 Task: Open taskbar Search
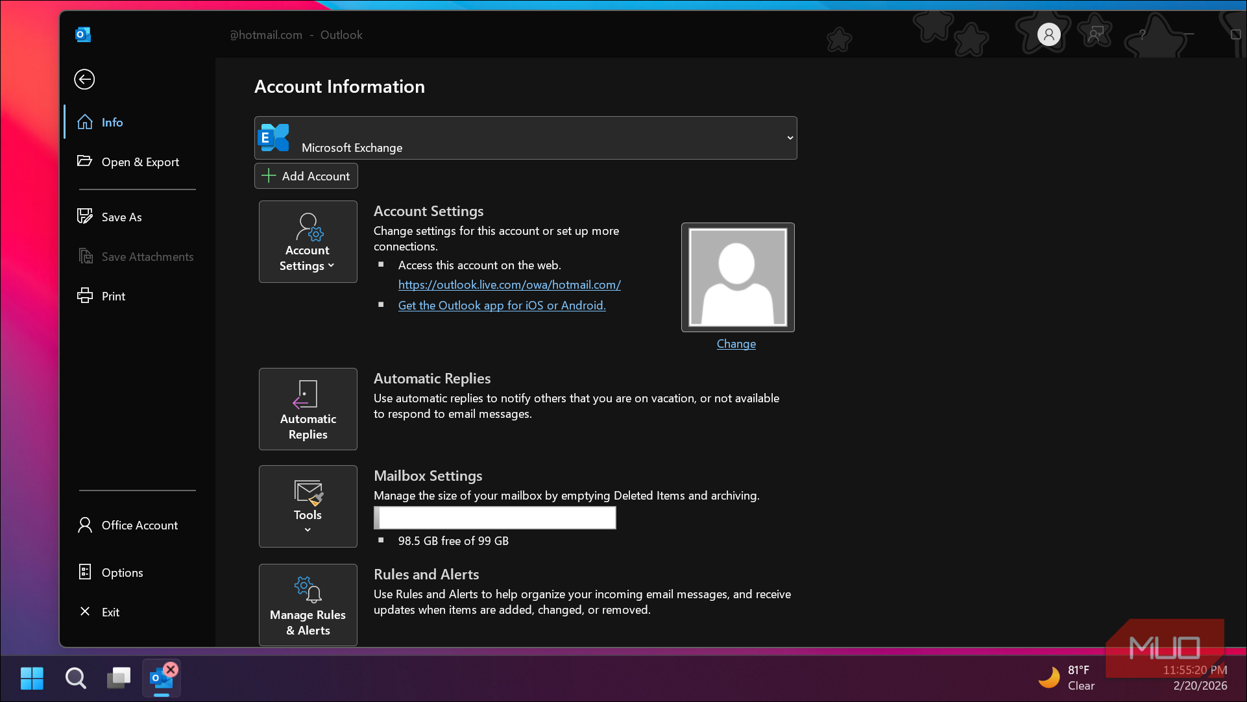pos(76,679)
